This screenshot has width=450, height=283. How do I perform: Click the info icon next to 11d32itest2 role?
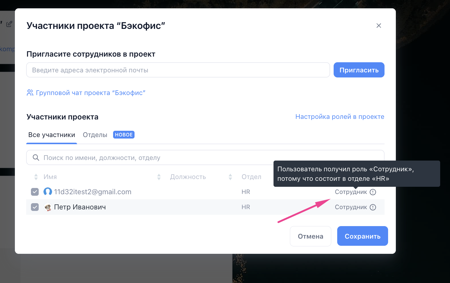(x=373, y=192)
